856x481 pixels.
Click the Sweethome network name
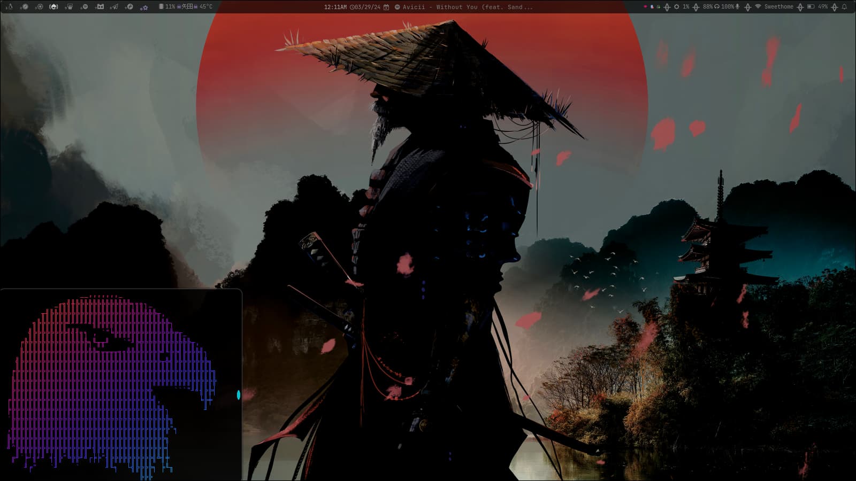[779, 6]
